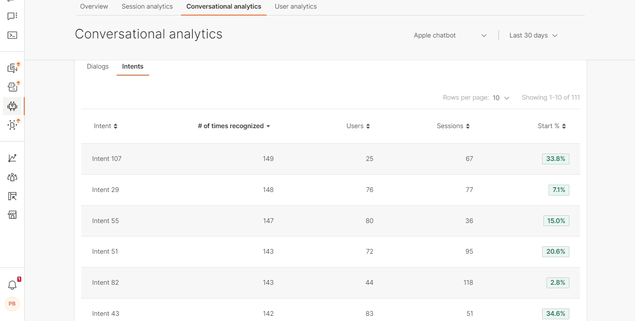Select the Dialogs sub-tab
Image resolution: width=635 pixels, height=321 pixels.
point(98,66)
